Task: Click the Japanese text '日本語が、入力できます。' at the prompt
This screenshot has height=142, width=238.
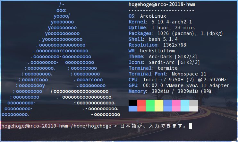Action: [x=153, y=126]
